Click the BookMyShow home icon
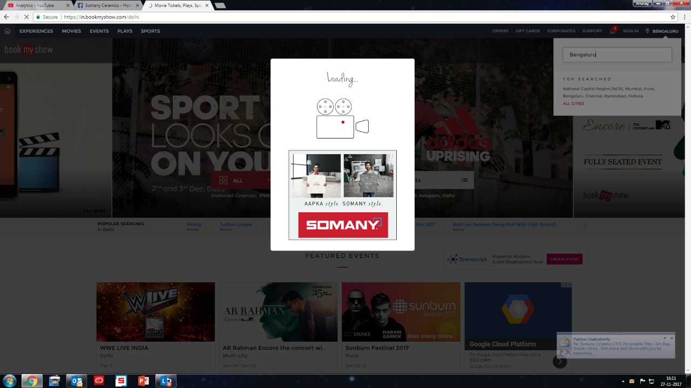 tap(8, 31)
